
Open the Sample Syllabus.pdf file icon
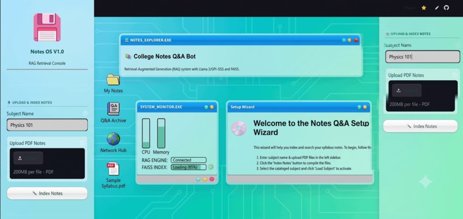tap(113, 169)
